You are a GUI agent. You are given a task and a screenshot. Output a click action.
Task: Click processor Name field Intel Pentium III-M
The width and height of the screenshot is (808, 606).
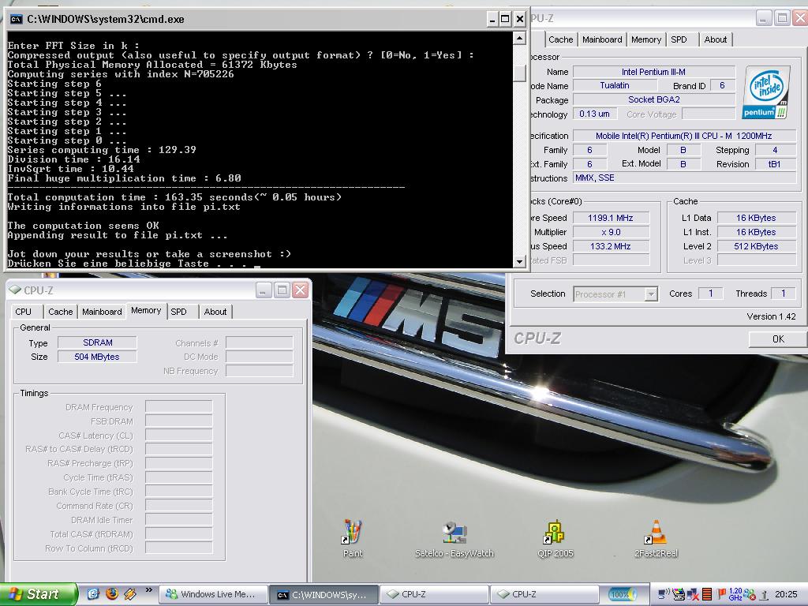coord(653,72)
